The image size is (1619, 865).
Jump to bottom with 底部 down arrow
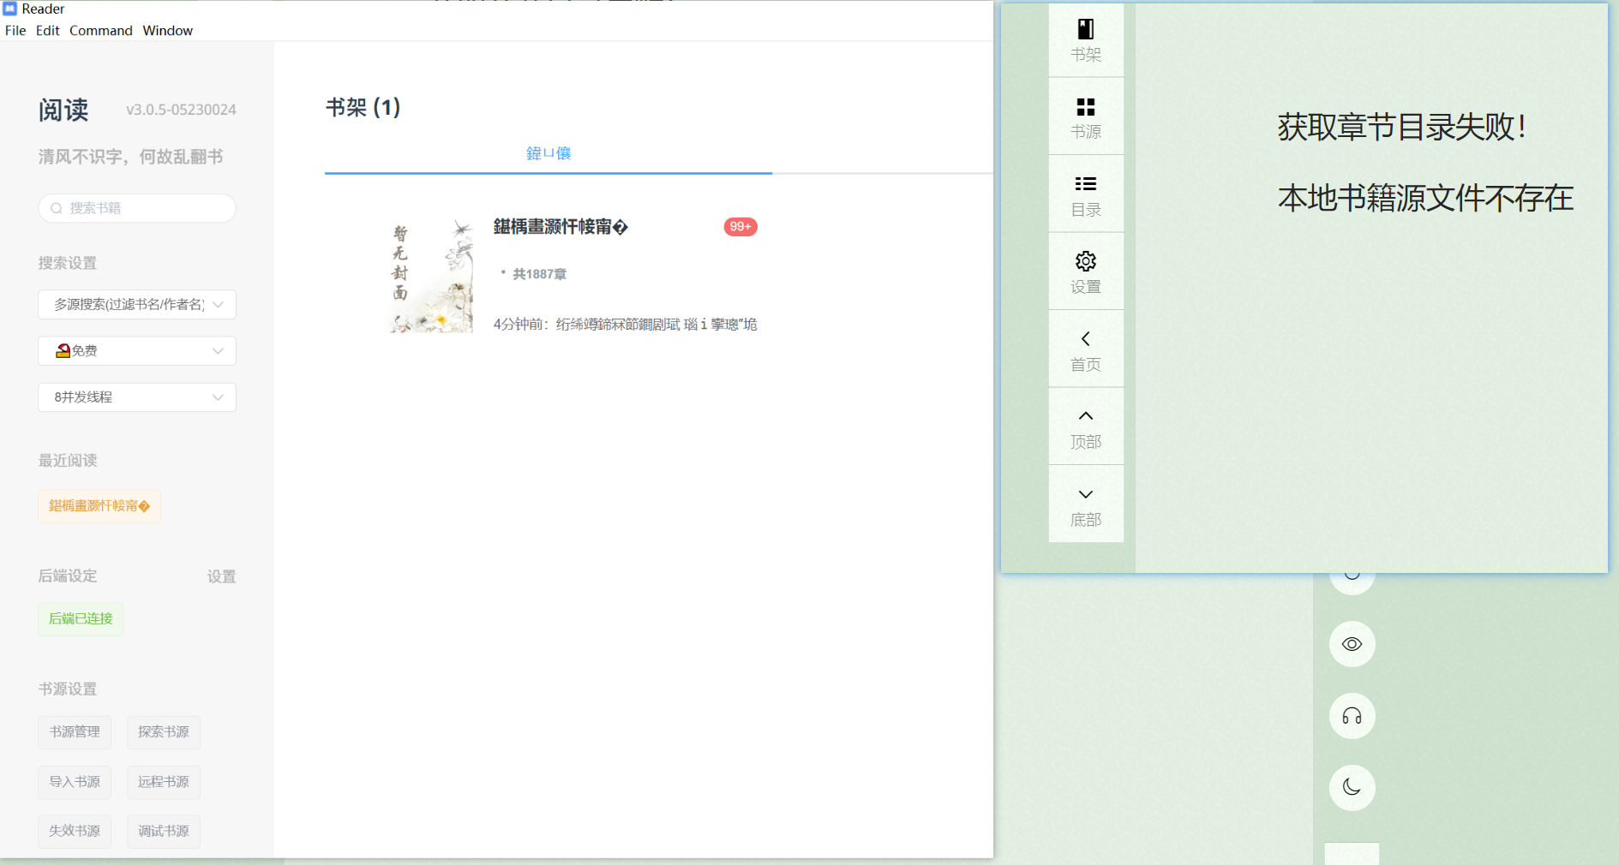click(x=1086, y=504)
